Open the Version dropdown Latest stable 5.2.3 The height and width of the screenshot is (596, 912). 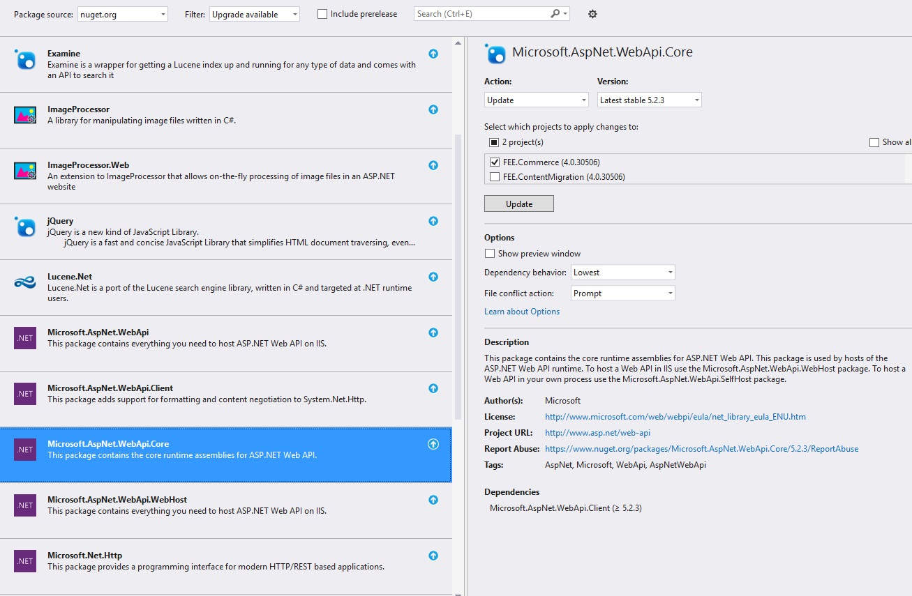point(650,100)
